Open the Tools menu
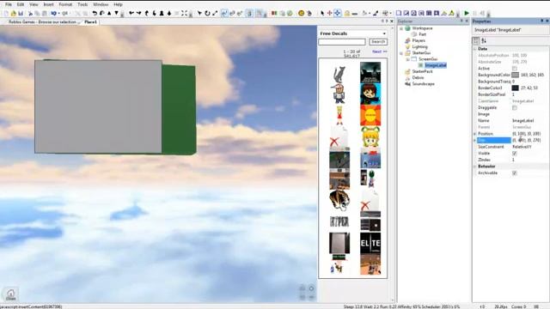Viewport: 550px width, 309px height. click(x=82, y=4)
